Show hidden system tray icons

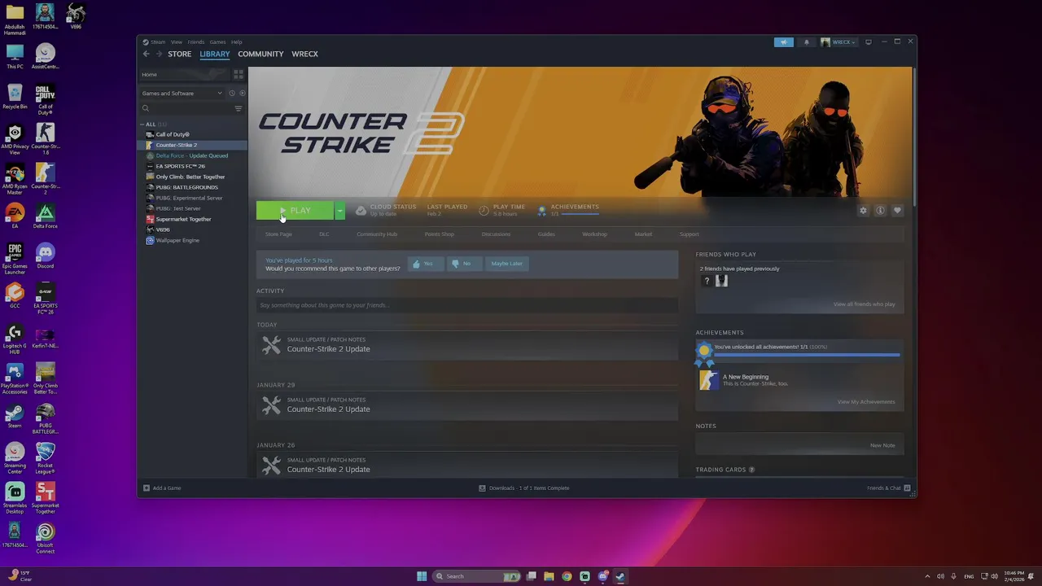click(928, 576)
